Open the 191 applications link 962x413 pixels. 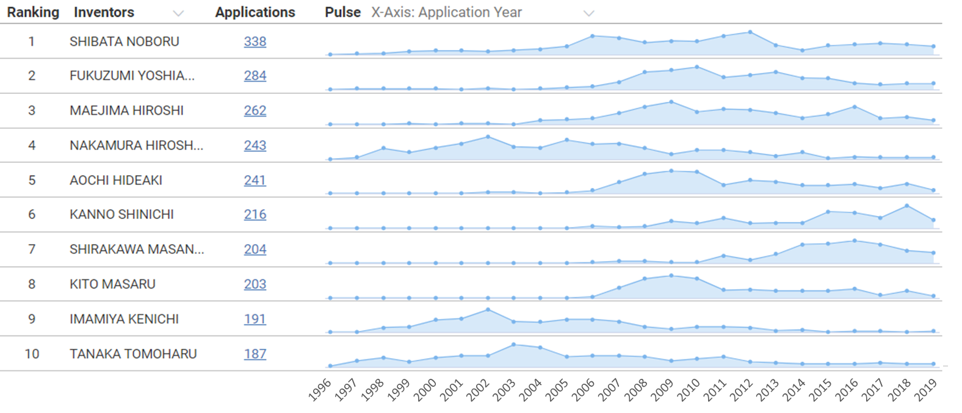255,318
